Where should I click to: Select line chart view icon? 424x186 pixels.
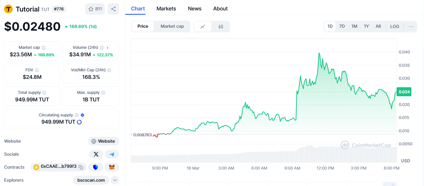203,26
